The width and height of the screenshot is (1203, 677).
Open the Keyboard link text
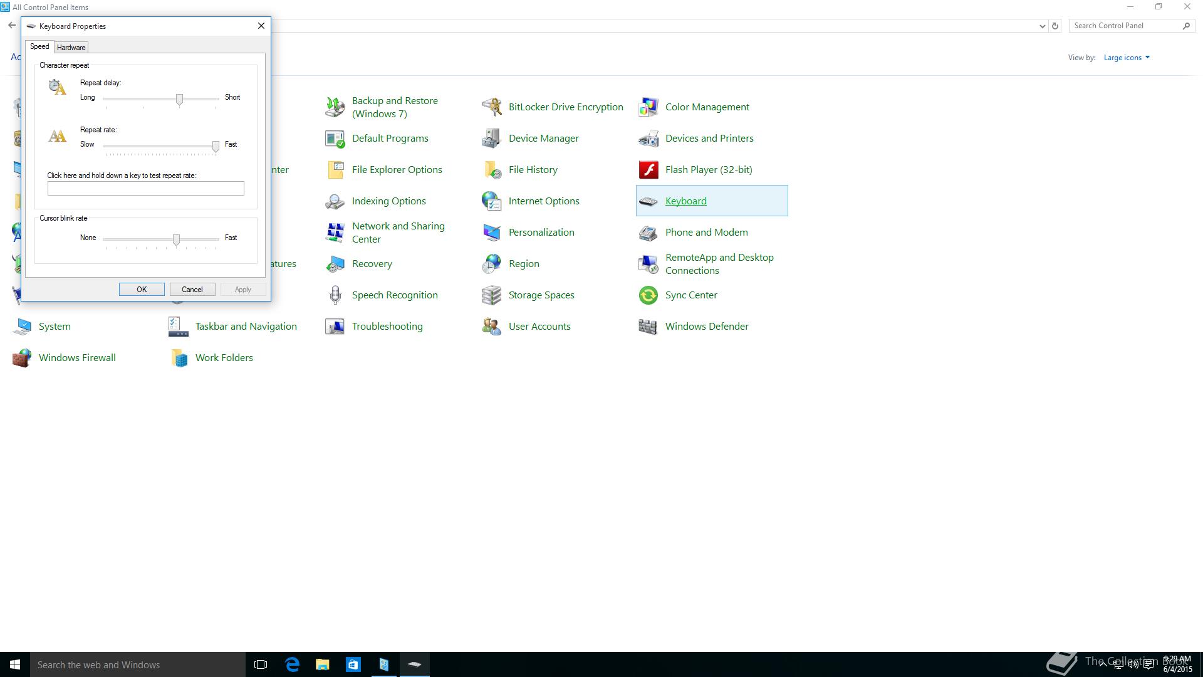[x=685, y=201]
